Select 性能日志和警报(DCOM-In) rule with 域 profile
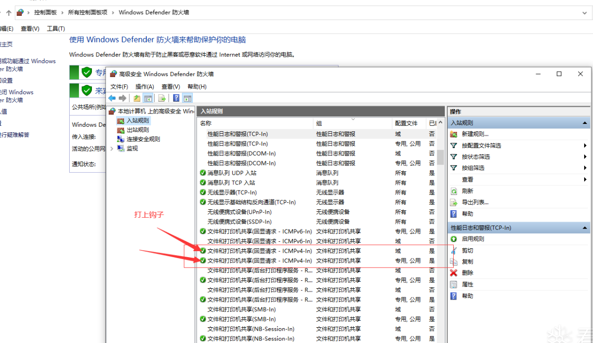 pos(317,153)
